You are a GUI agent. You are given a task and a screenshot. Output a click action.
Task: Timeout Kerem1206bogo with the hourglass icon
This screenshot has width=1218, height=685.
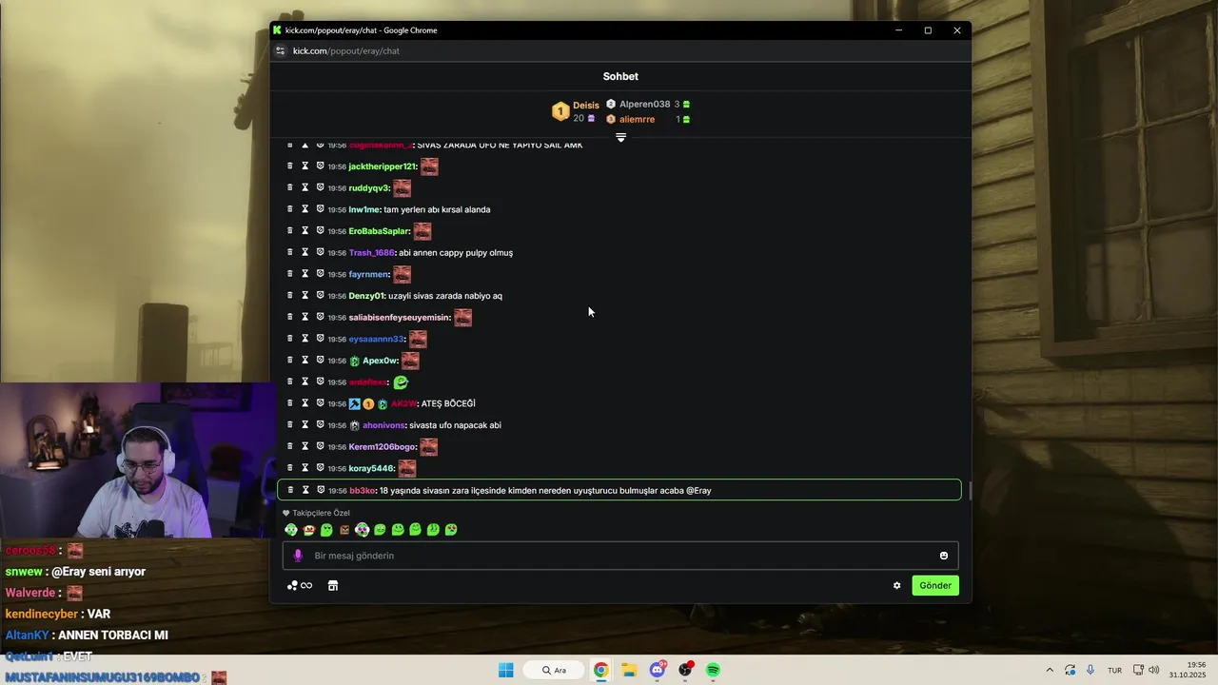point(305,446)
